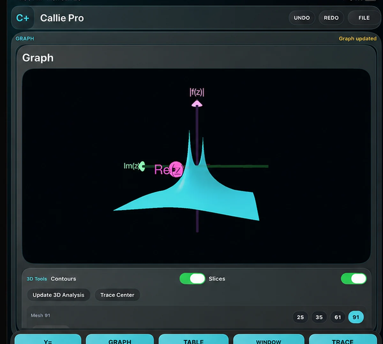Select mesh resolution 91
Image resolution: width=383 pixels, height=344 pixels.
coord(356,317)
